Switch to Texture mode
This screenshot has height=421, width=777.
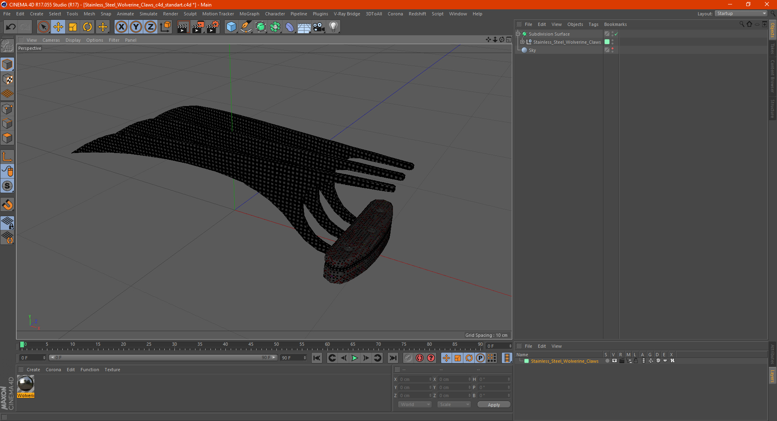coord(7,79)
